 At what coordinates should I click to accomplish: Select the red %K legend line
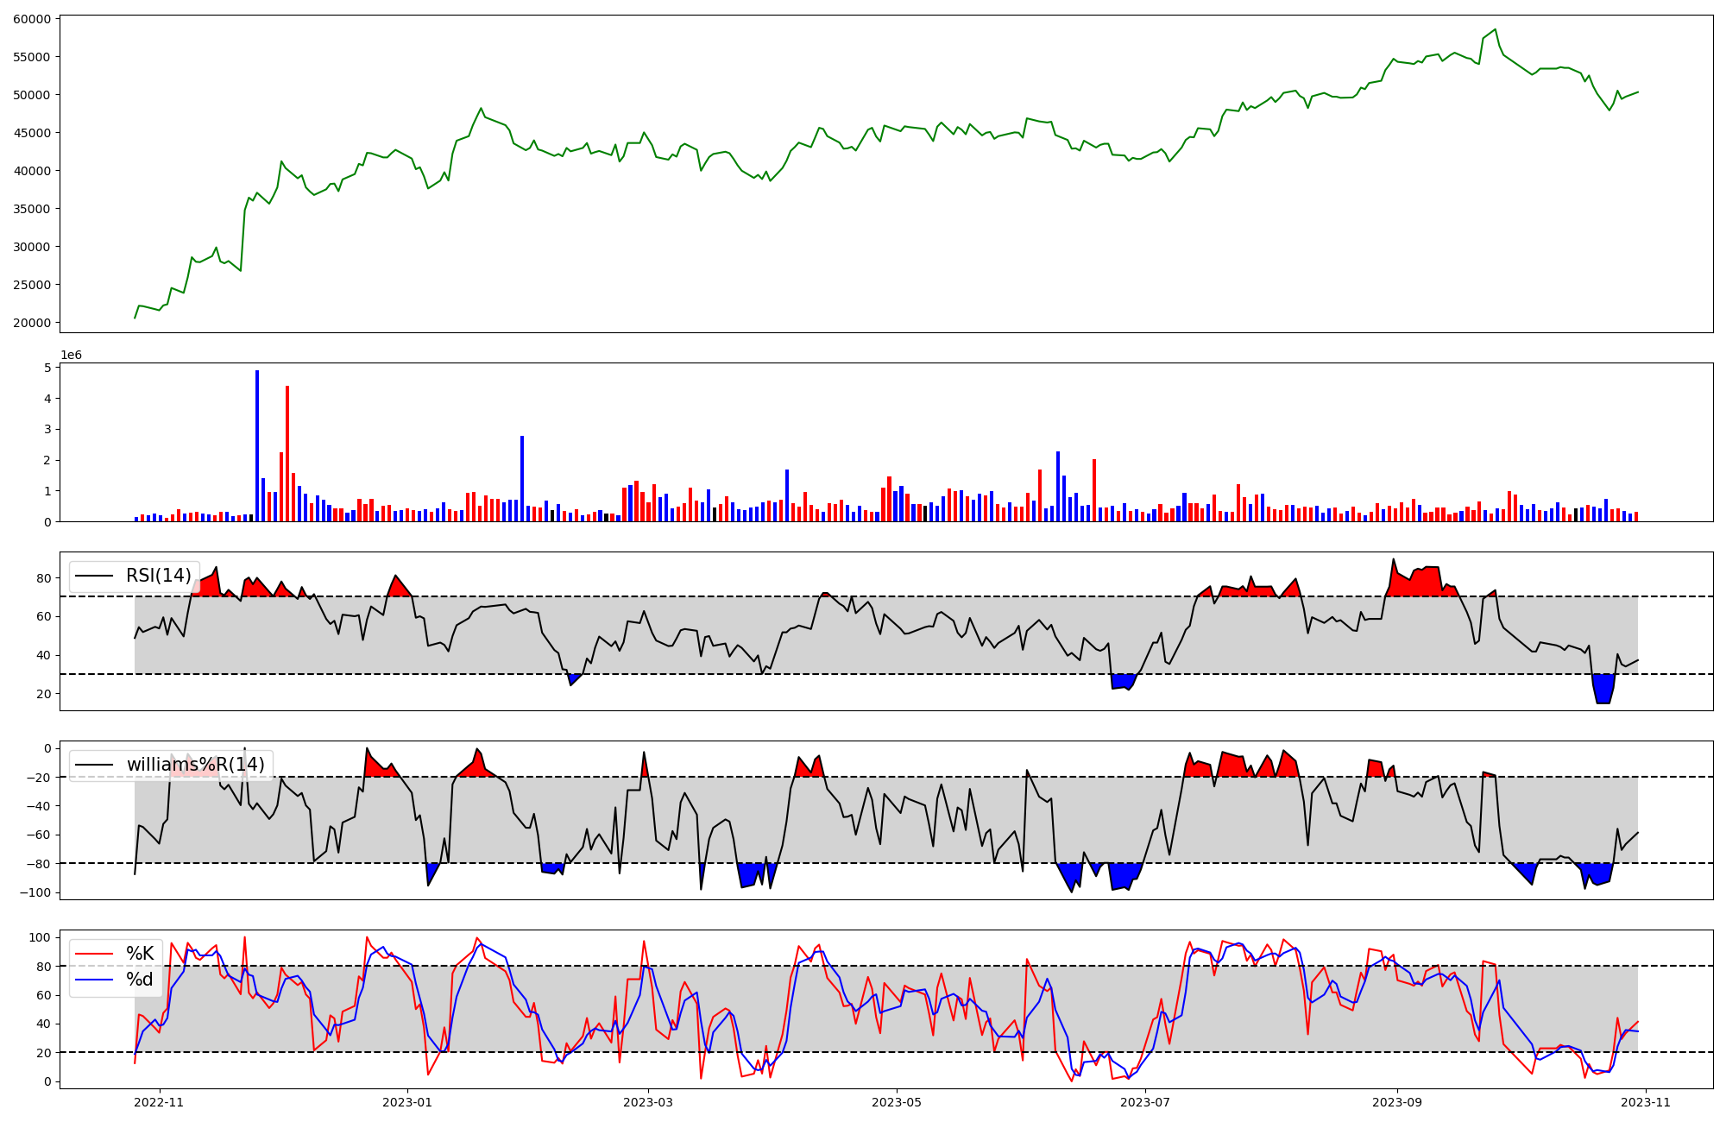tap(94, 954)
